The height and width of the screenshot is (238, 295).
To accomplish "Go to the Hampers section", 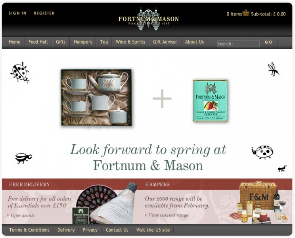I will point(83,42).
